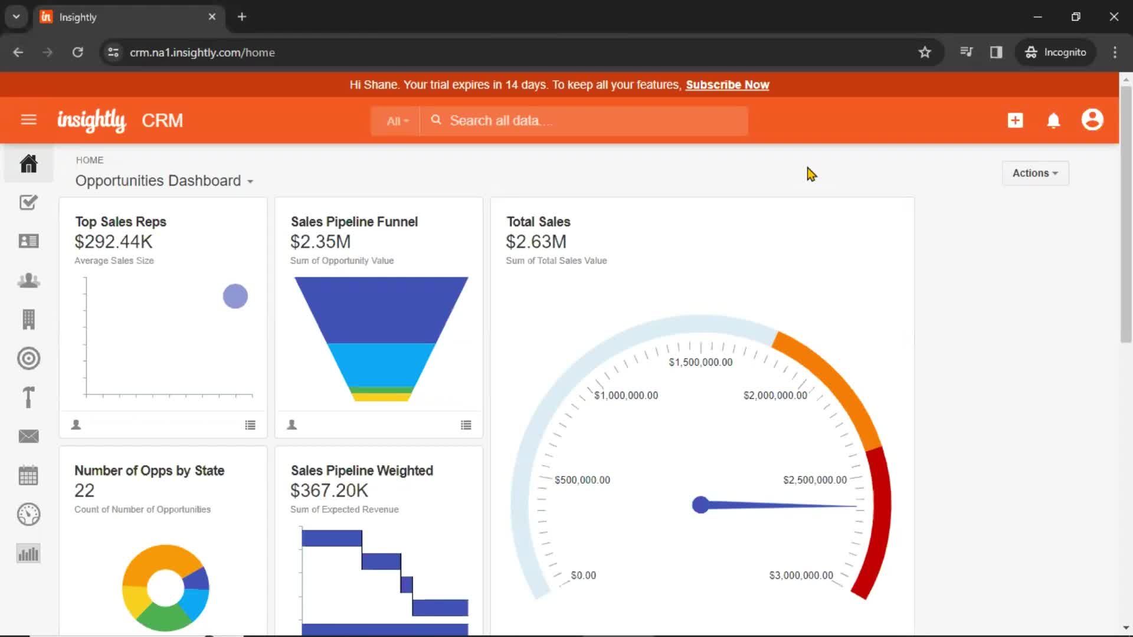Click the Add new item button
Viewport: 1133px width, 637px height.
(x=1015, y=120)
